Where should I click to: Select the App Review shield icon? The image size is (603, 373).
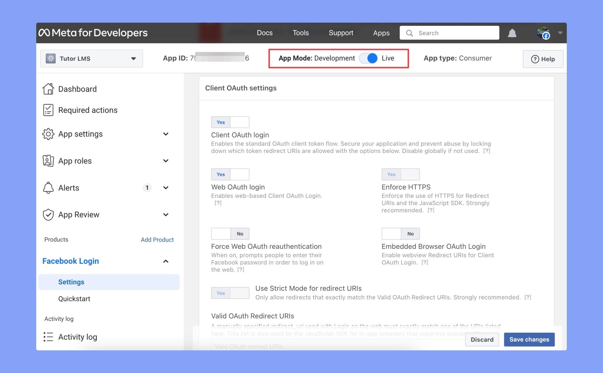(x=48, y=214)
